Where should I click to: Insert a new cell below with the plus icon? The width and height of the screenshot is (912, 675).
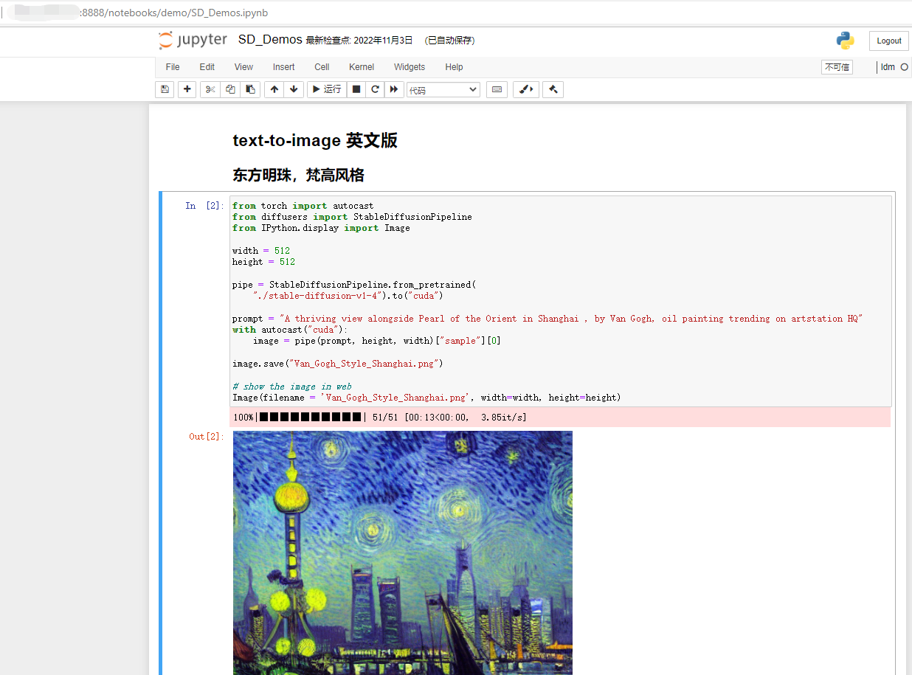(x=187, y=89)
